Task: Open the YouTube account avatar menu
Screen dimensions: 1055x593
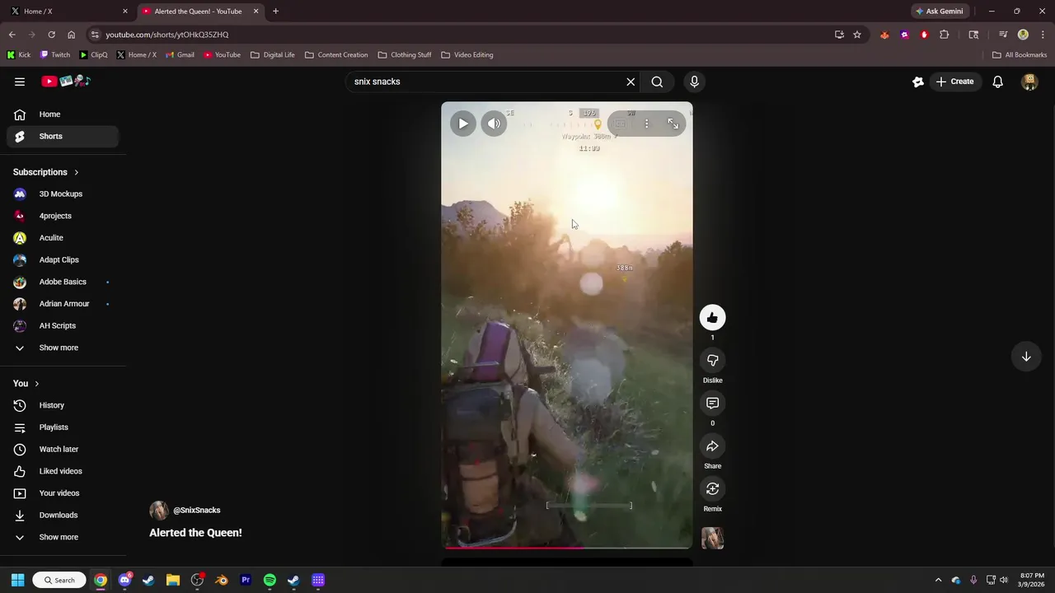Action: point(1029,82)
